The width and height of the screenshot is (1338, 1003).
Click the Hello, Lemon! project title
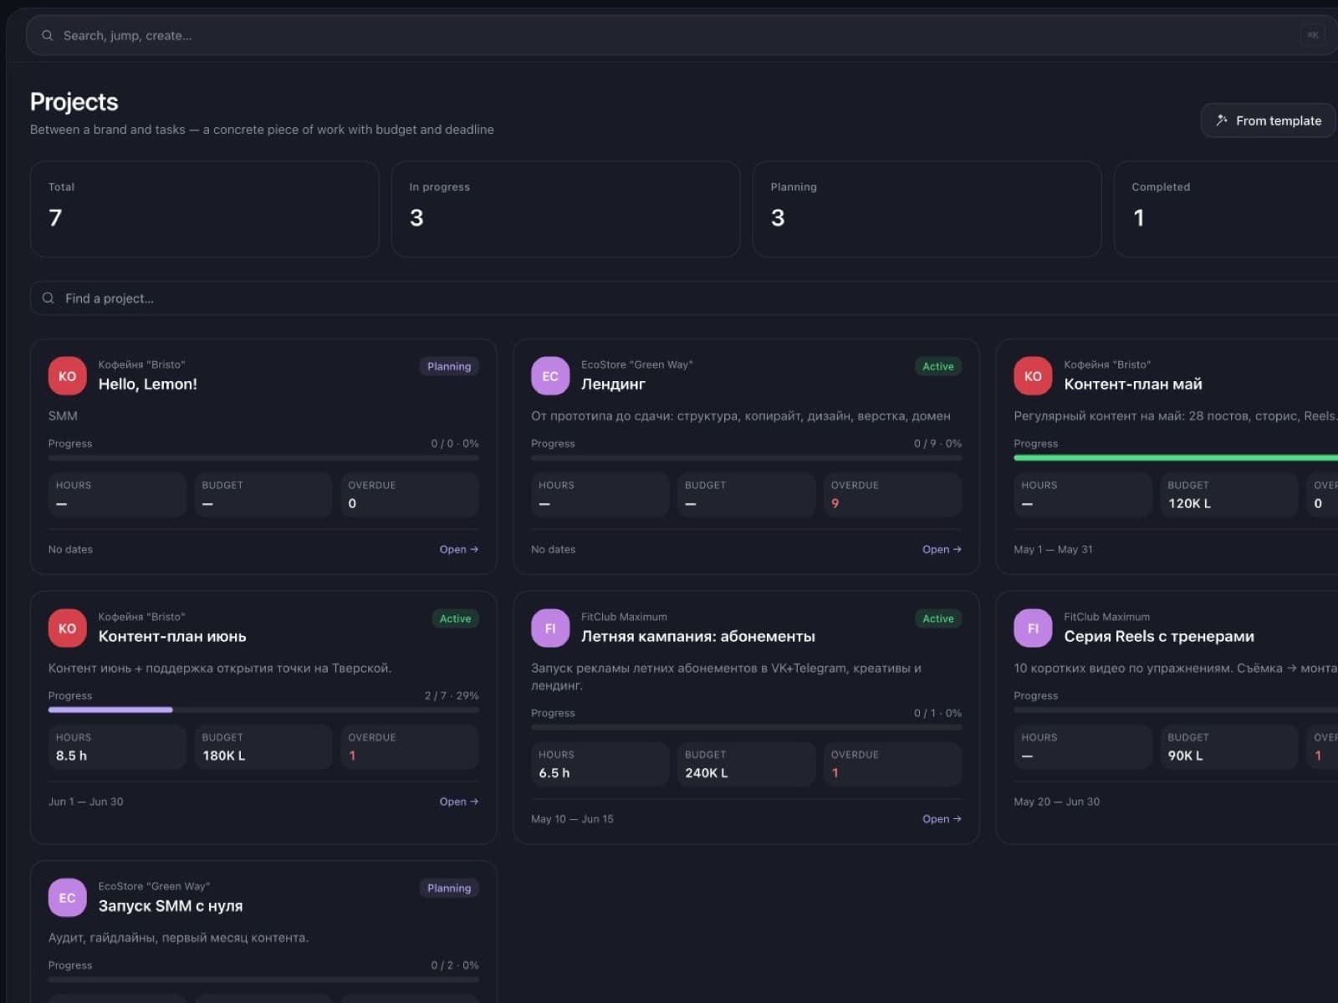(x=148, y=384)
